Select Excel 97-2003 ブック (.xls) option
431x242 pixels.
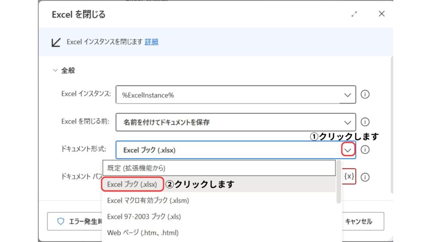click(219, 216)
